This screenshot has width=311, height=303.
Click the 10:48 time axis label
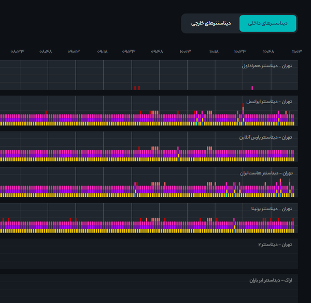pyautogui.click(x=268, y=51)
